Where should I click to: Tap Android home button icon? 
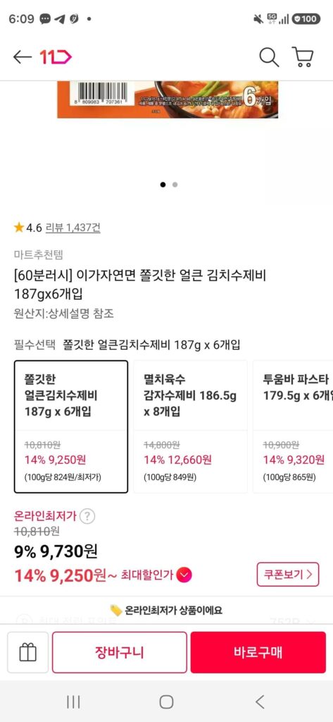(x=166, y=702)
